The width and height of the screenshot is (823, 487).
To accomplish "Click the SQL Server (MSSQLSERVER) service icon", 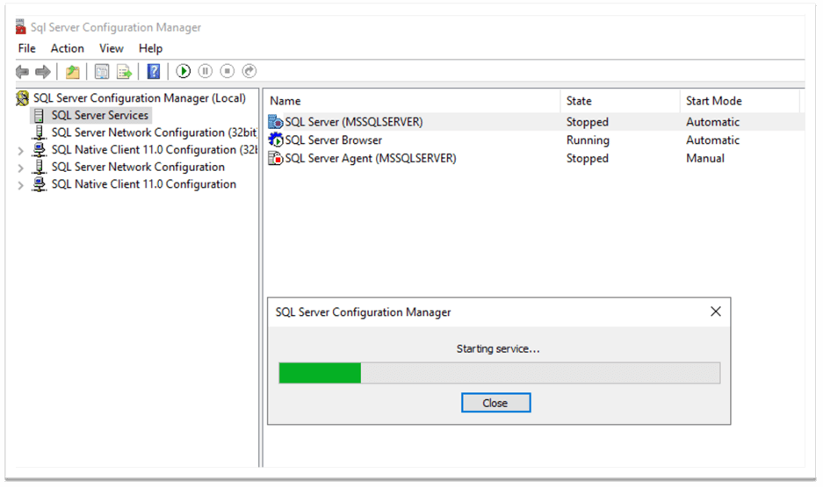I will pos(276,122).
